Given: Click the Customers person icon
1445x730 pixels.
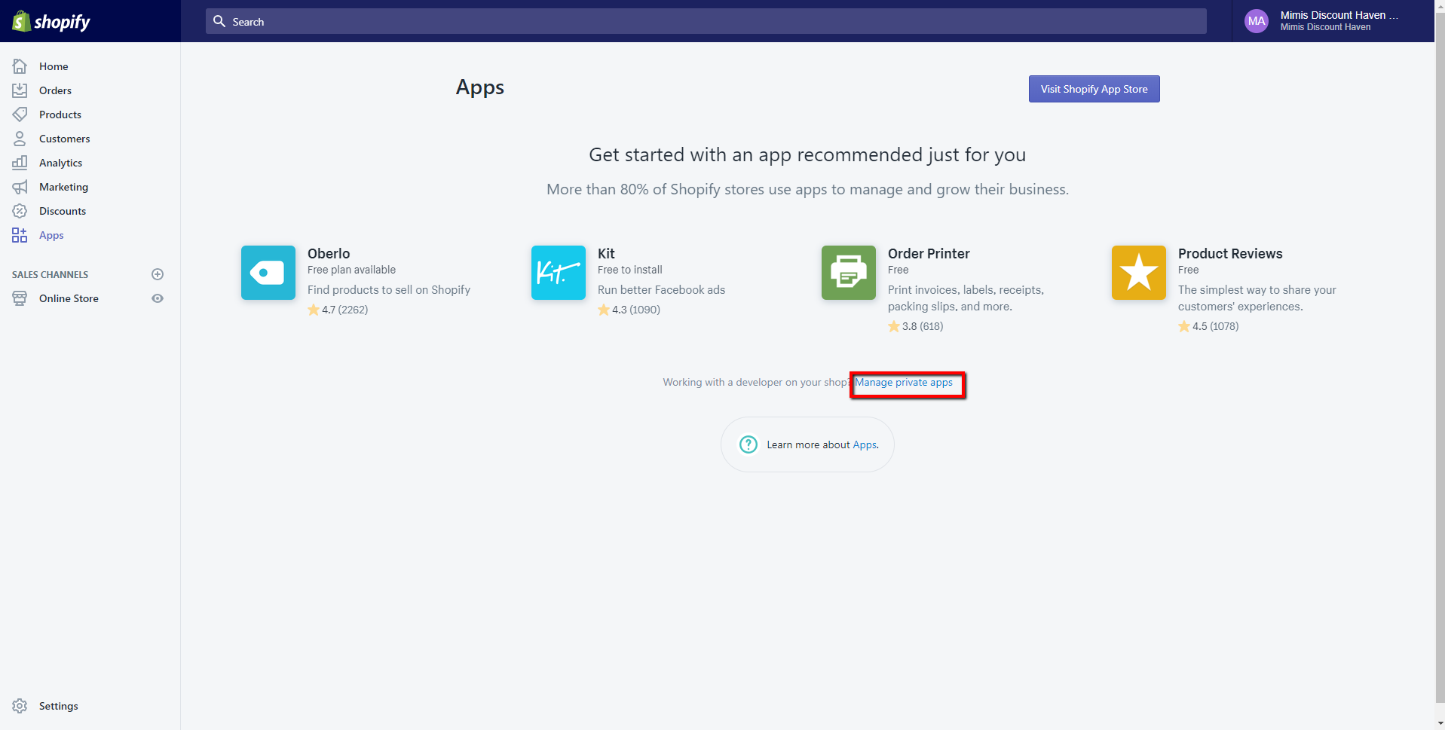Looking at the screenshot, I should click(x=20, y=139).
